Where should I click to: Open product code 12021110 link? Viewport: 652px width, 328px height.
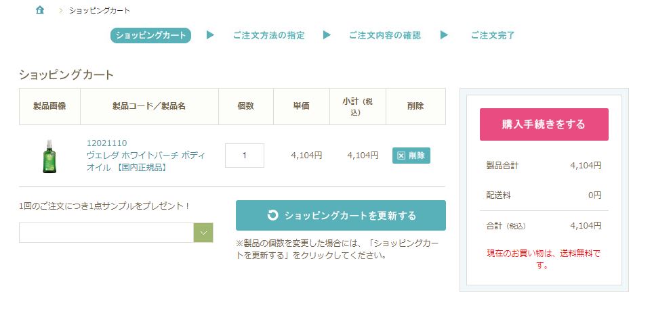[107, 143]
